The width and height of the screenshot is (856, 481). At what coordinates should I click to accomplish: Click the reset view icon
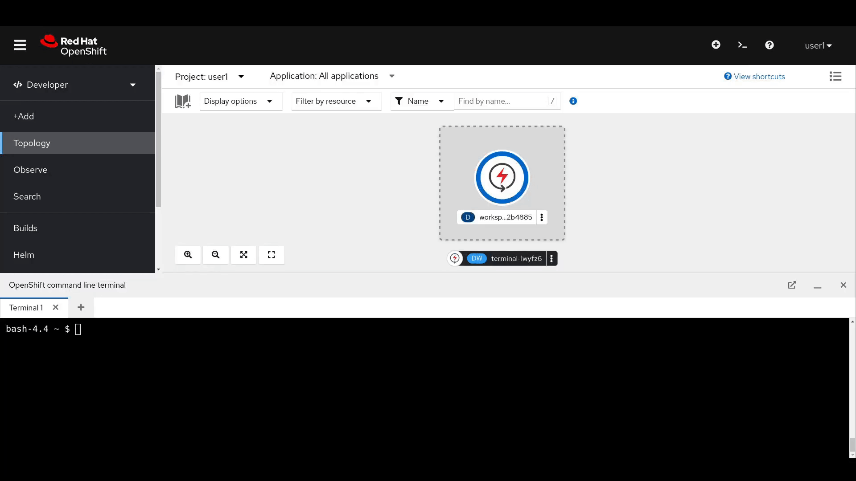pyautogui.click(x=271, y=255)
